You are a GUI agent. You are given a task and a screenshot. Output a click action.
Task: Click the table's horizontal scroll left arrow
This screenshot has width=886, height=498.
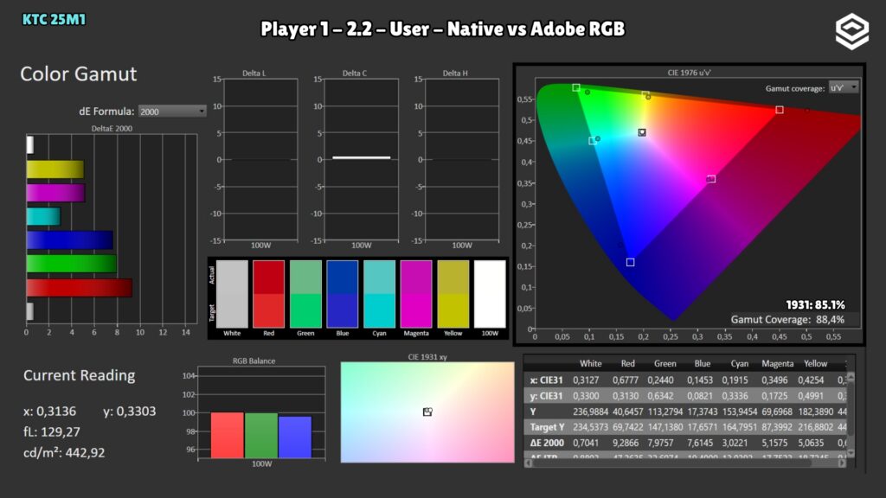529,463
